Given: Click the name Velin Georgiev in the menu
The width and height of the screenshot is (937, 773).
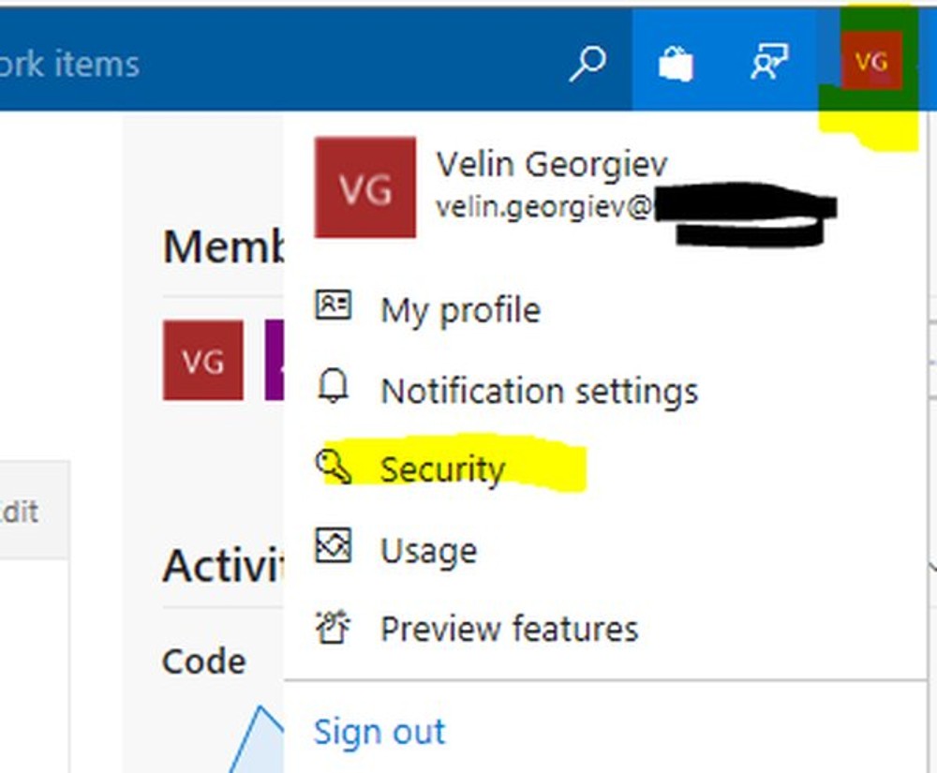Looking at the screenshot, I should pyautogui.click(x=550, y=163).
